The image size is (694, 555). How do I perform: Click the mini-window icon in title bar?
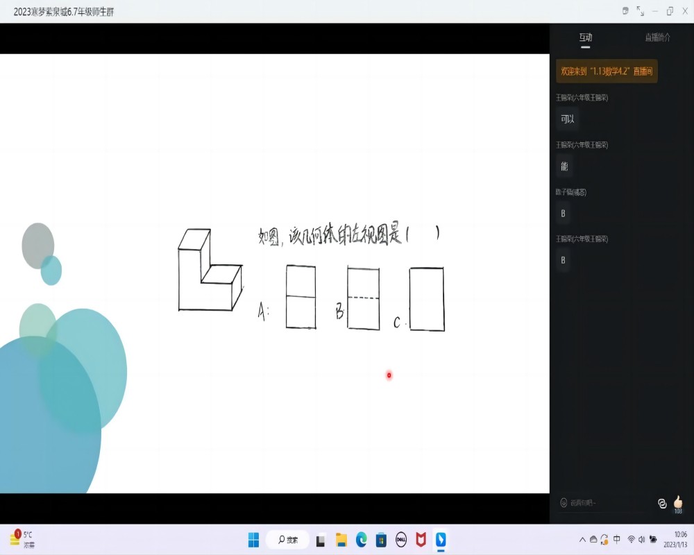coord(625,11)
